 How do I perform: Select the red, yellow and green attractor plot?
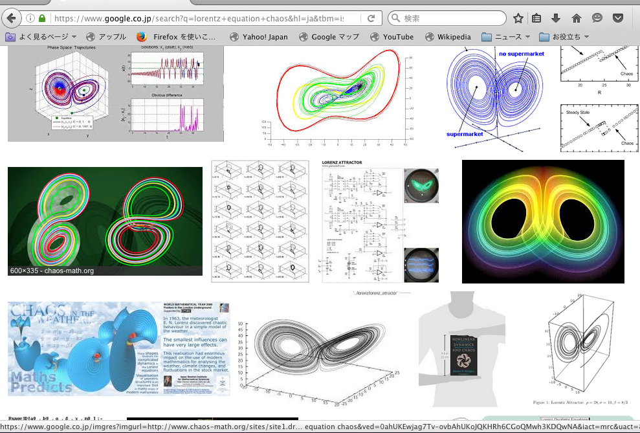pyautogui.click(x=338, y=98)
